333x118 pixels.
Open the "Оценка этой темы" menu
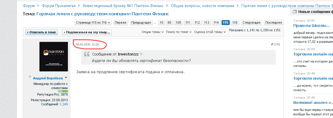(x=210, y=32)
